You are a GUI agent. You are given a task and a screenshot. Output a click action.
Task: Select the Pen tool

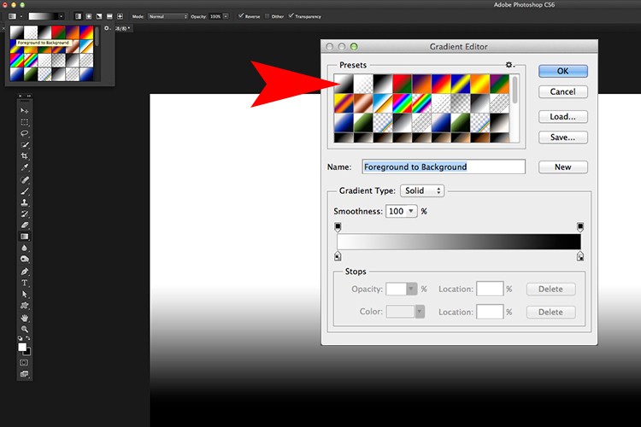pos(25,272)
